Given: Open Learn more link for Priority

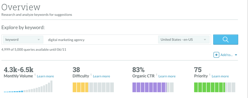Looking at the screenshot, I should (220, 76).
